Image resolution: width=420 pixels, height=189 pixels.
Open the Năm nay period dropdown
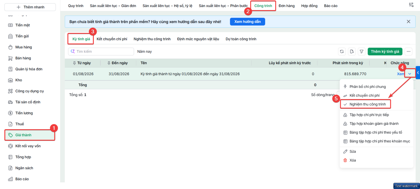(x=144, y=51)
